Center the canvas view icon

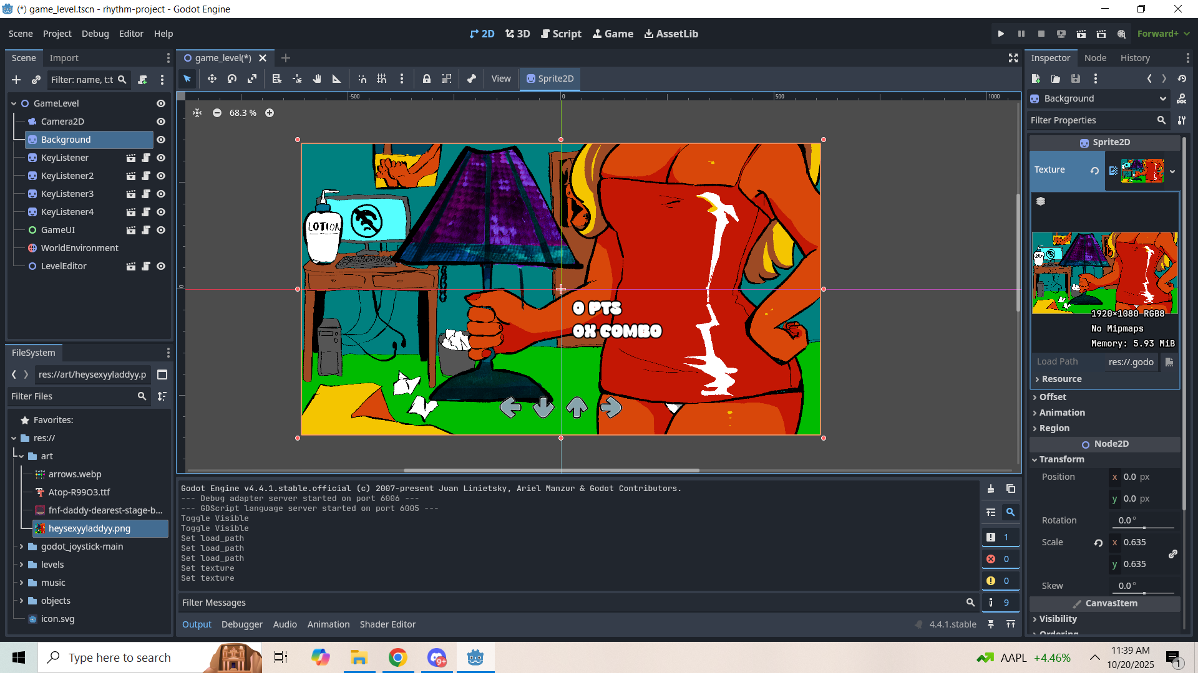[x=197, y=113]
